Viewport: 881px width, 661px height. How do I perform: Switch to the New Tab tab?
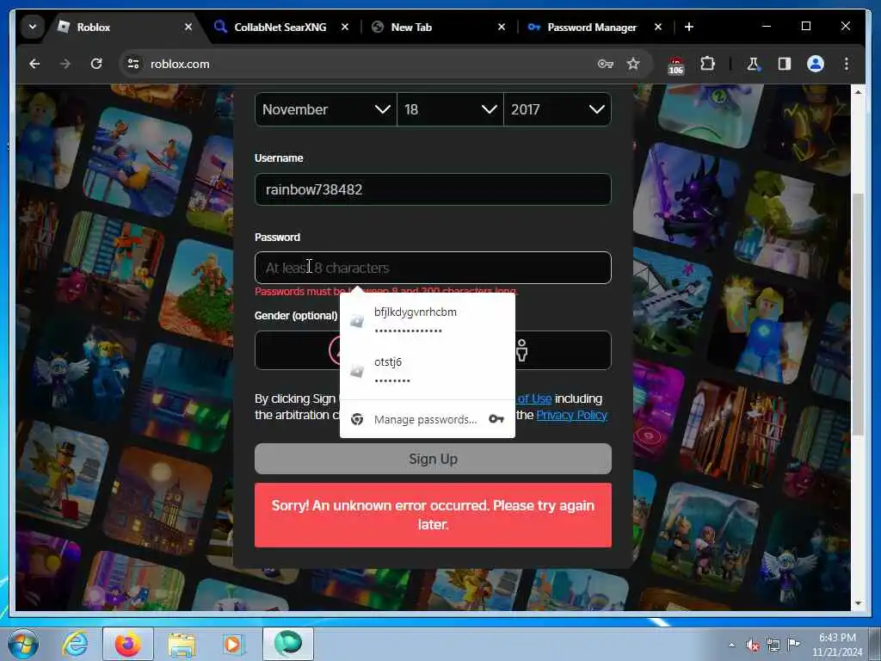click(x=436, y=27)
